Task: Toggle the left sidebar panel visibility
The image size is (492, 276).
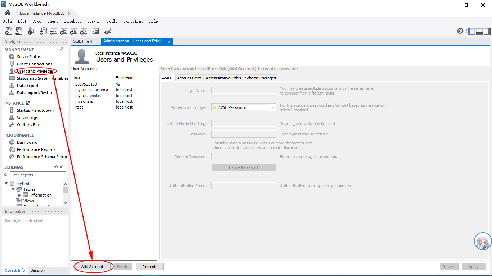Action: pos(471,31)
